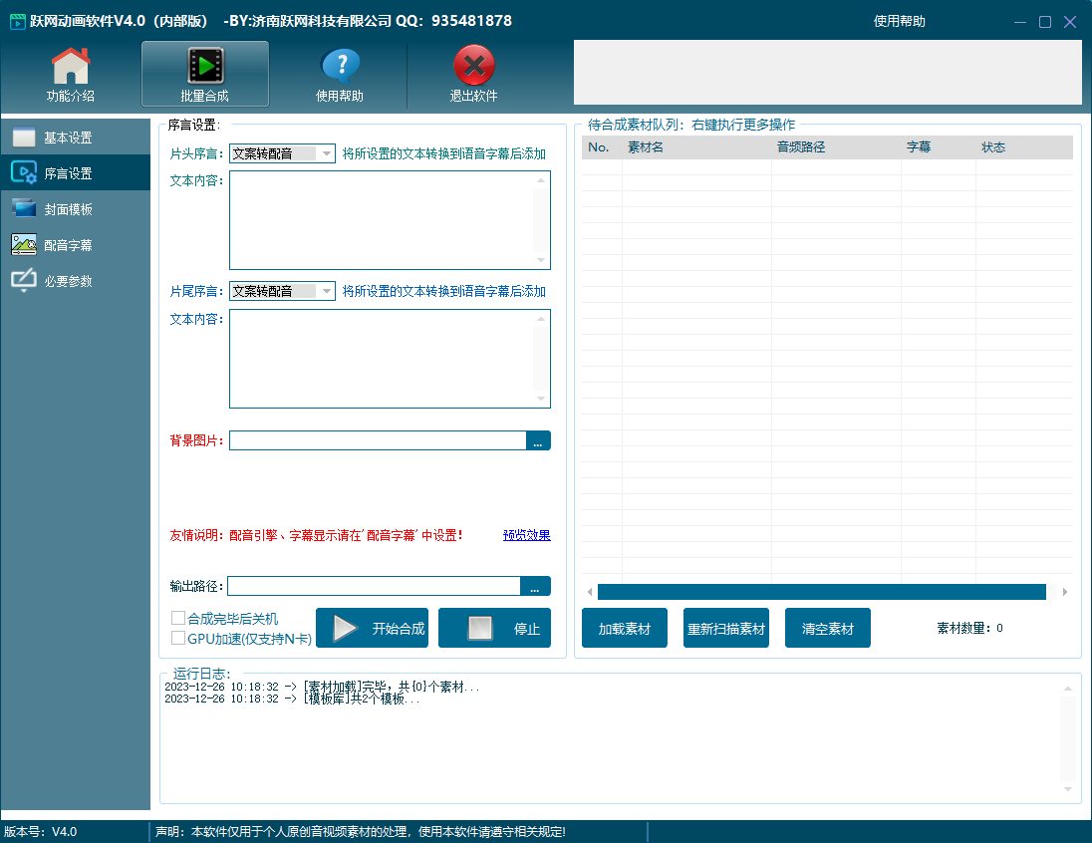Screen dimensions: 1092x843
Task: Click the 使用帮助 question mark icon
Action: (340, 68)
